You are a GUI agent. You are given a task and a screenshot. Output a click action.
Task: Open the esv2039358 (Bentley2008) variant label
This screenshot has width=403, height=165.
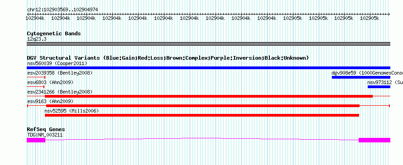pyautogui.click(x=60, y=73)
